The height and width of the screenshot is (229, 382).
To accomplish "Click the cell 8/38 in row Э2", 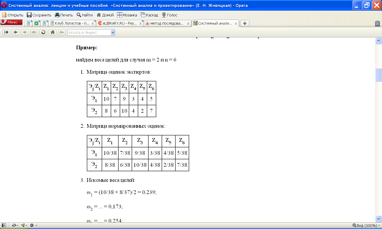I will (110, 165).
